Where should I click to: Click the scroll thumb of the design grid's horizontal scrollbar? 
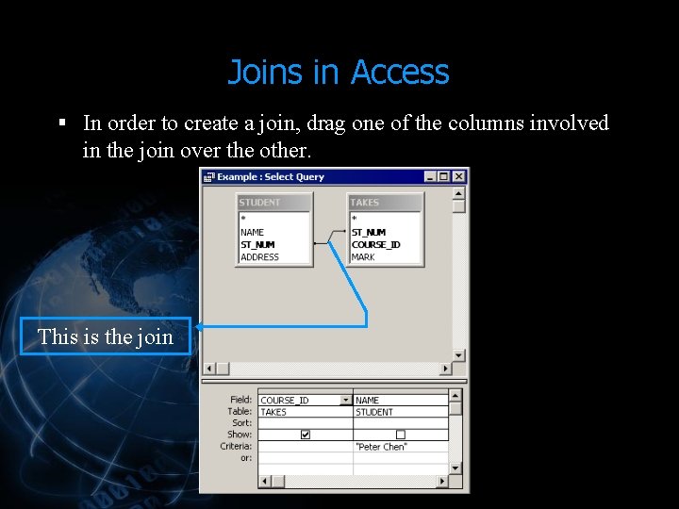point(278,481)
